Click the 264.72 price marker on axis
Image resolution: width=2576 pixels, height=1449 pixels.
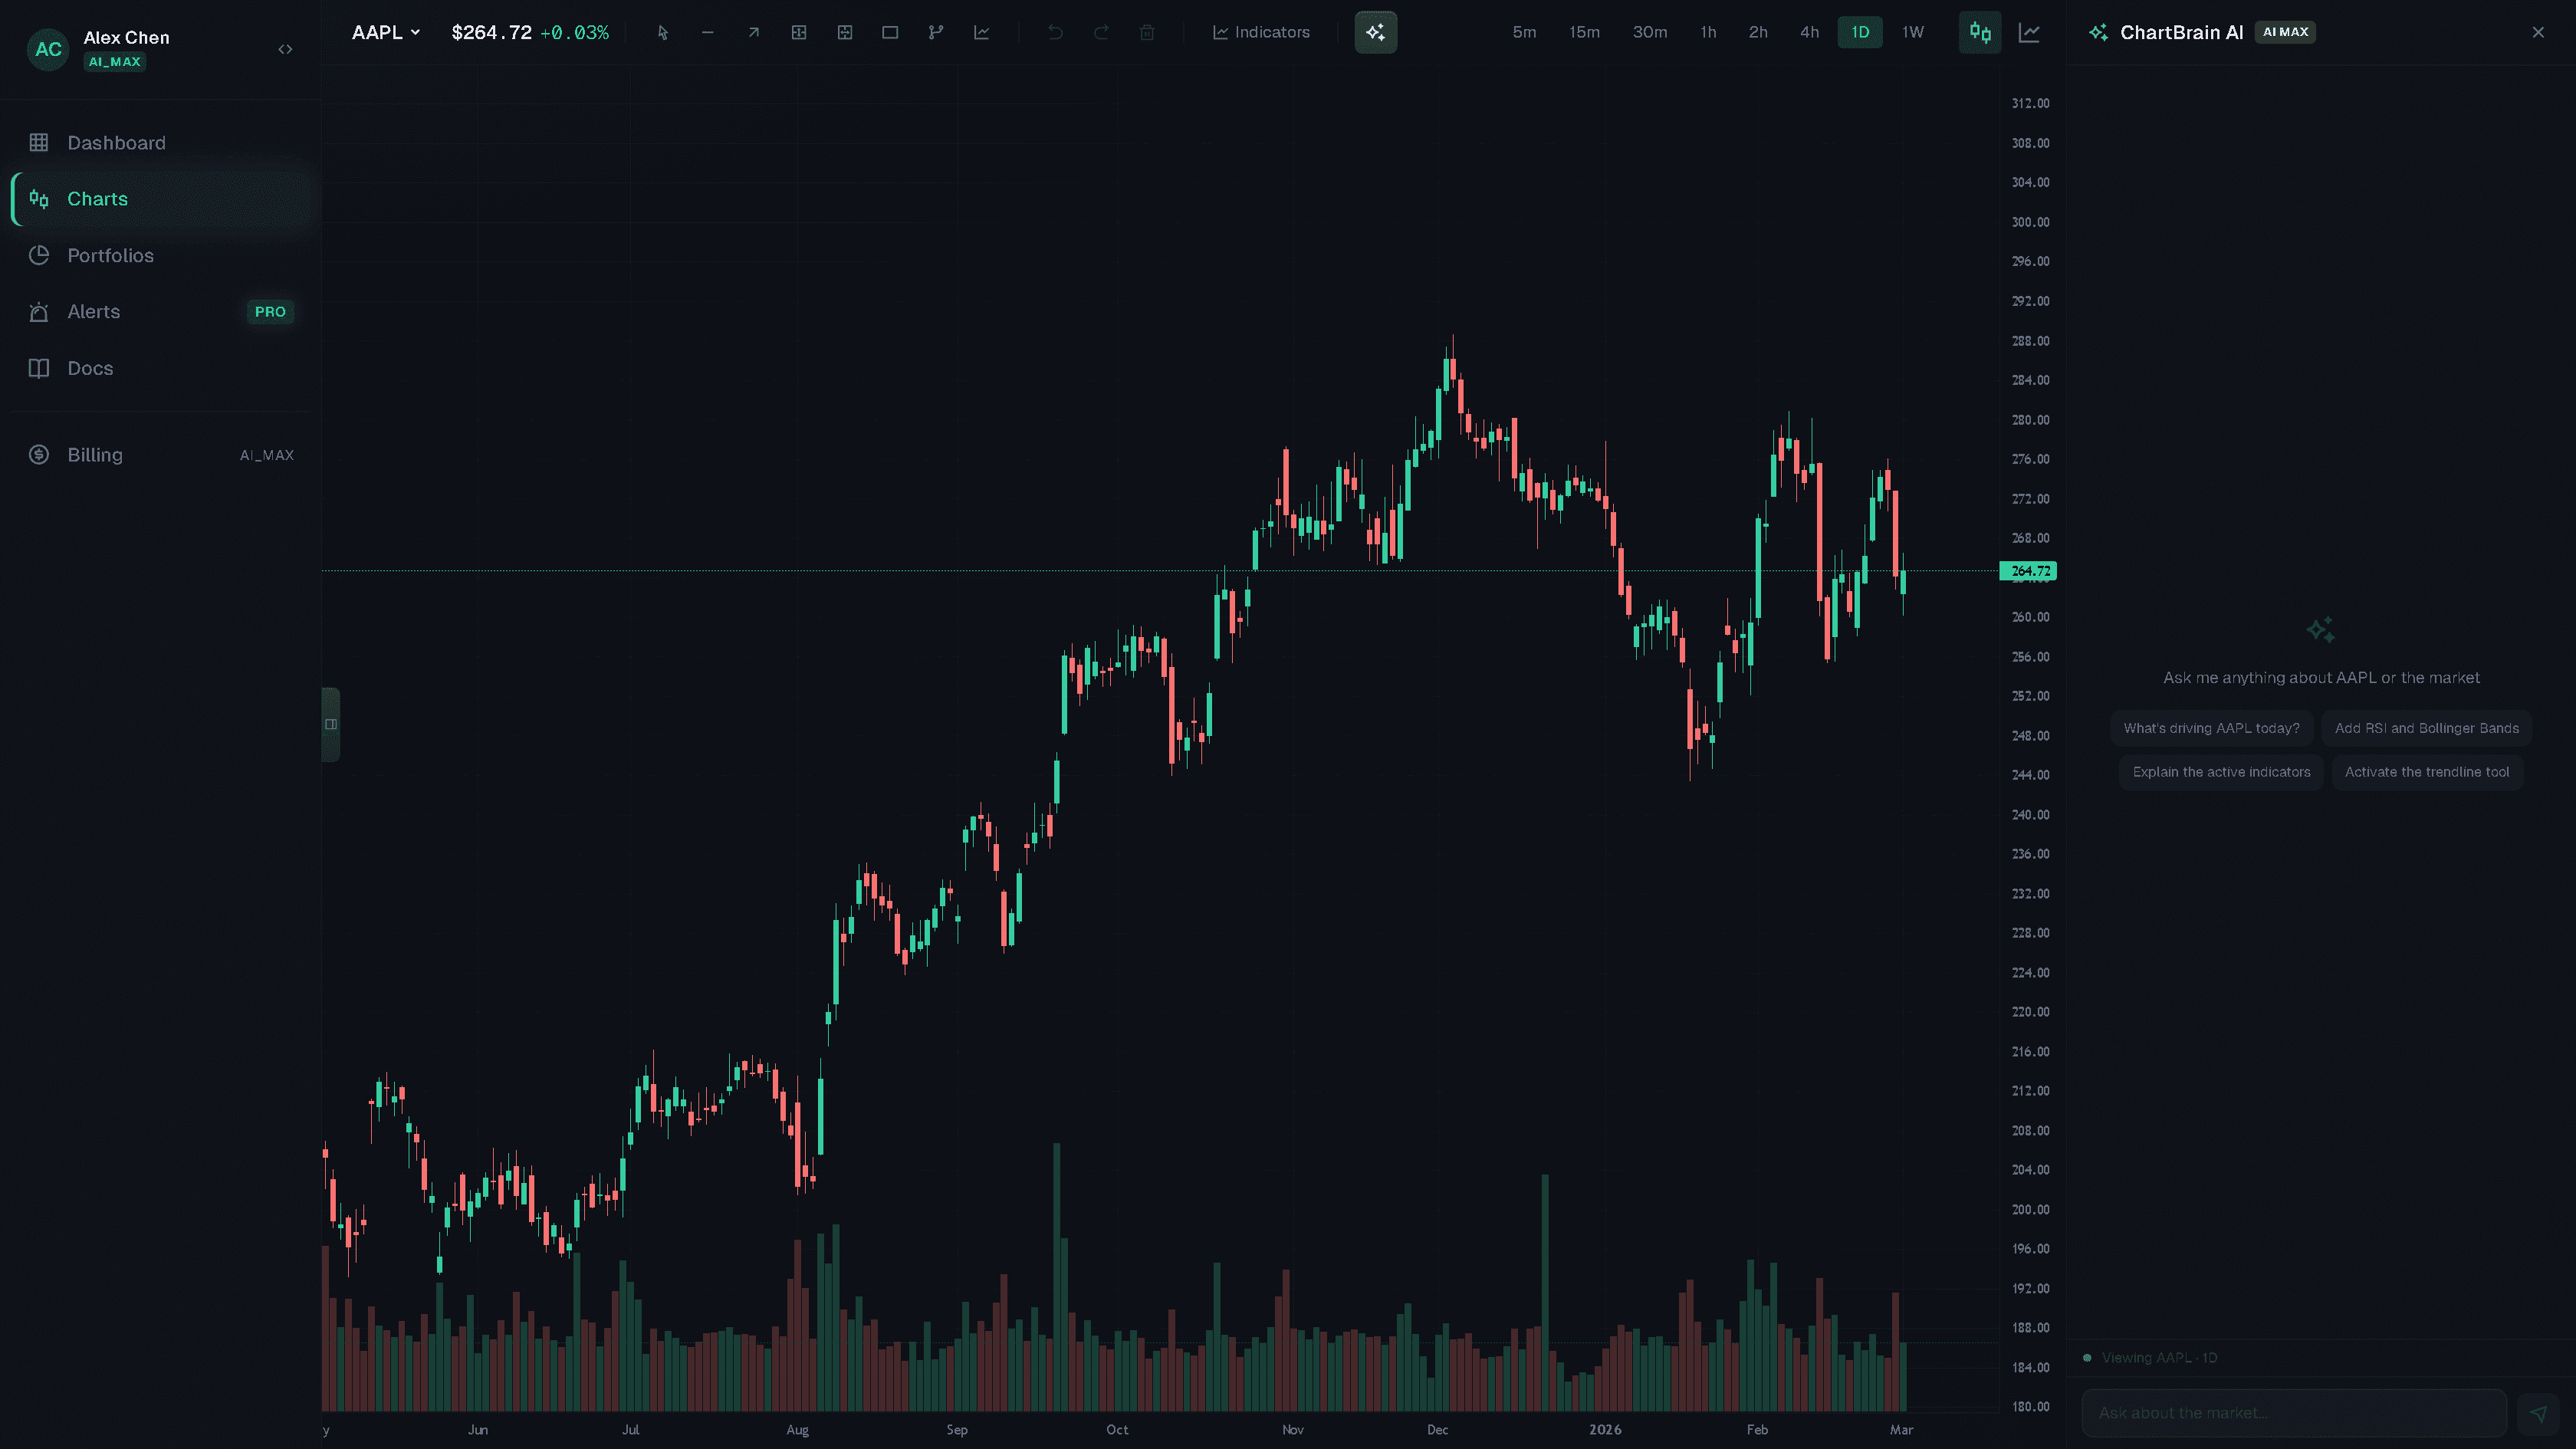click(2029, 572)
